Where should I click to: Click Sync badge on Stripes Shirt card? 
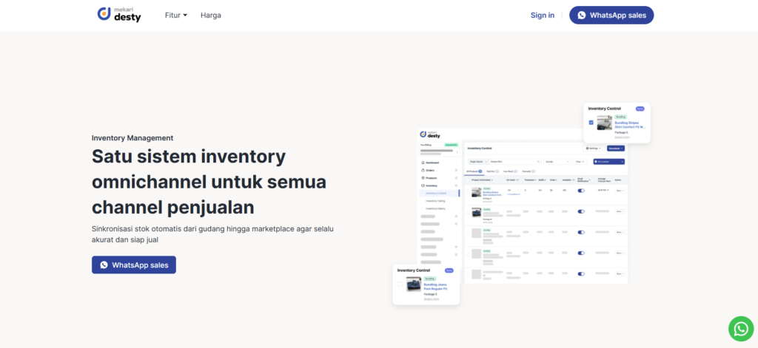(x=640, y=109)
